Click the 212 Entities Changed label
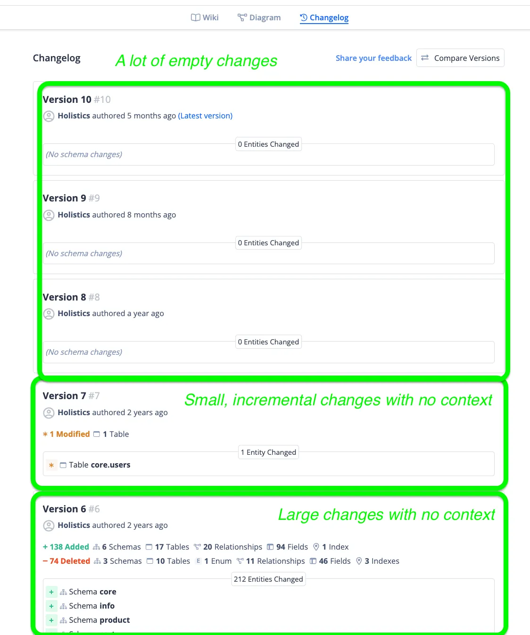The width and height of the screenshot is (530, 635). tap(268, 579)
